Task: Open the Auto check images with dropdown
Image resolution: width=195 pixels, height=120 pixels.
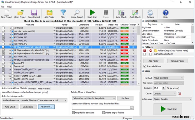Action: tap(34, 100)
